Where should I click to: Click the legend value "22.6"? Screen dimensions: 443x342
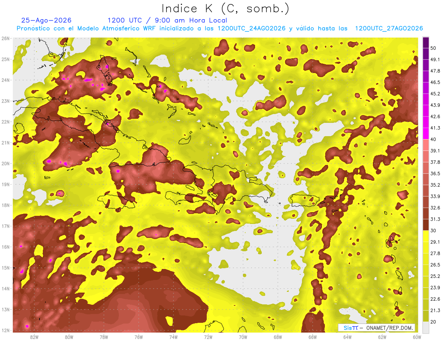click(435, 299)
